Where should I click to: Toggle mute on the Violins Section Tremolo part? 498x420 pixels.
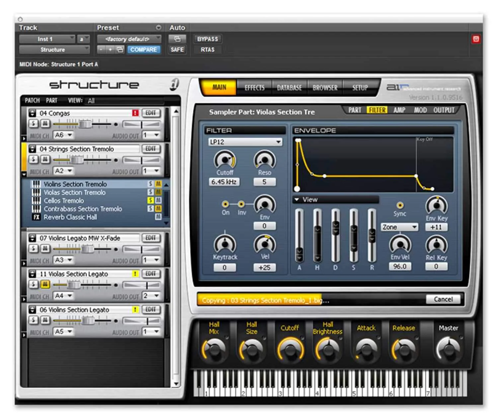pos(158,184)
